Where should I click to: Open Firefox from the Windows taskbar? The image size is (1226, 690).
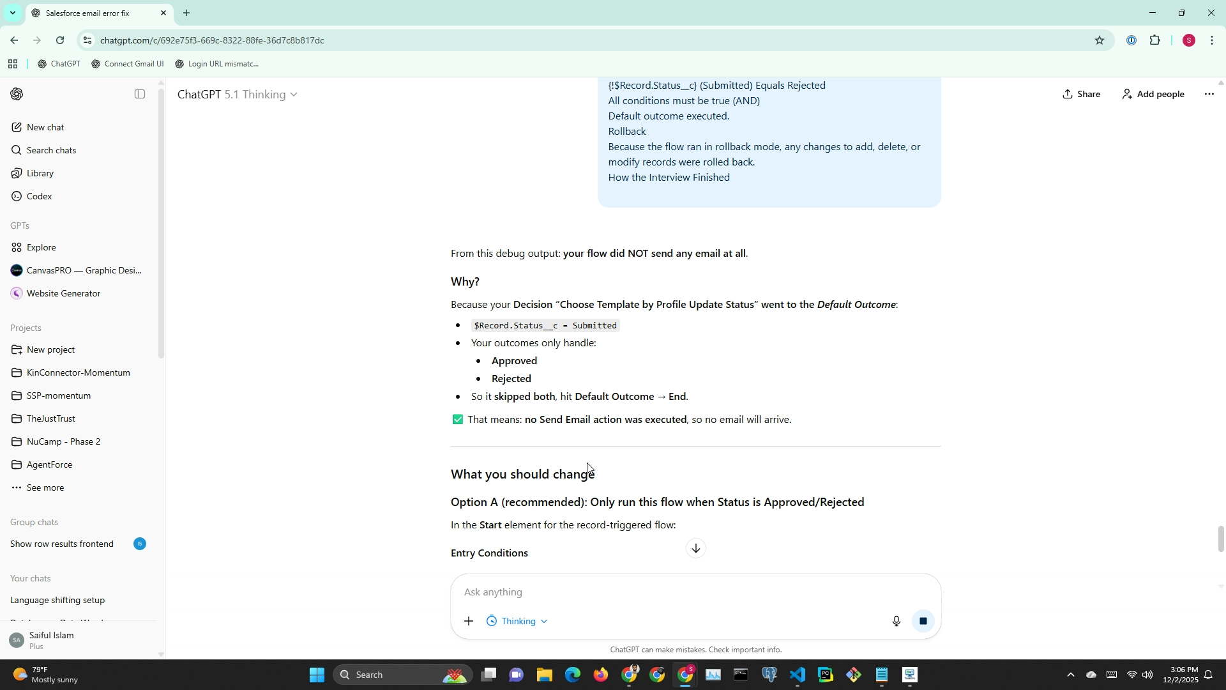click(600, 675)
